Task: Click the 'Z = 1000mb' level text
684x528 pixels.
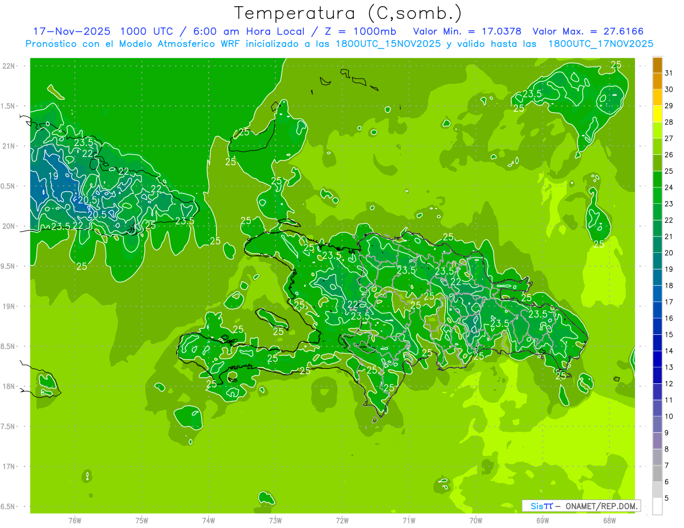Action: click(361, 31)
